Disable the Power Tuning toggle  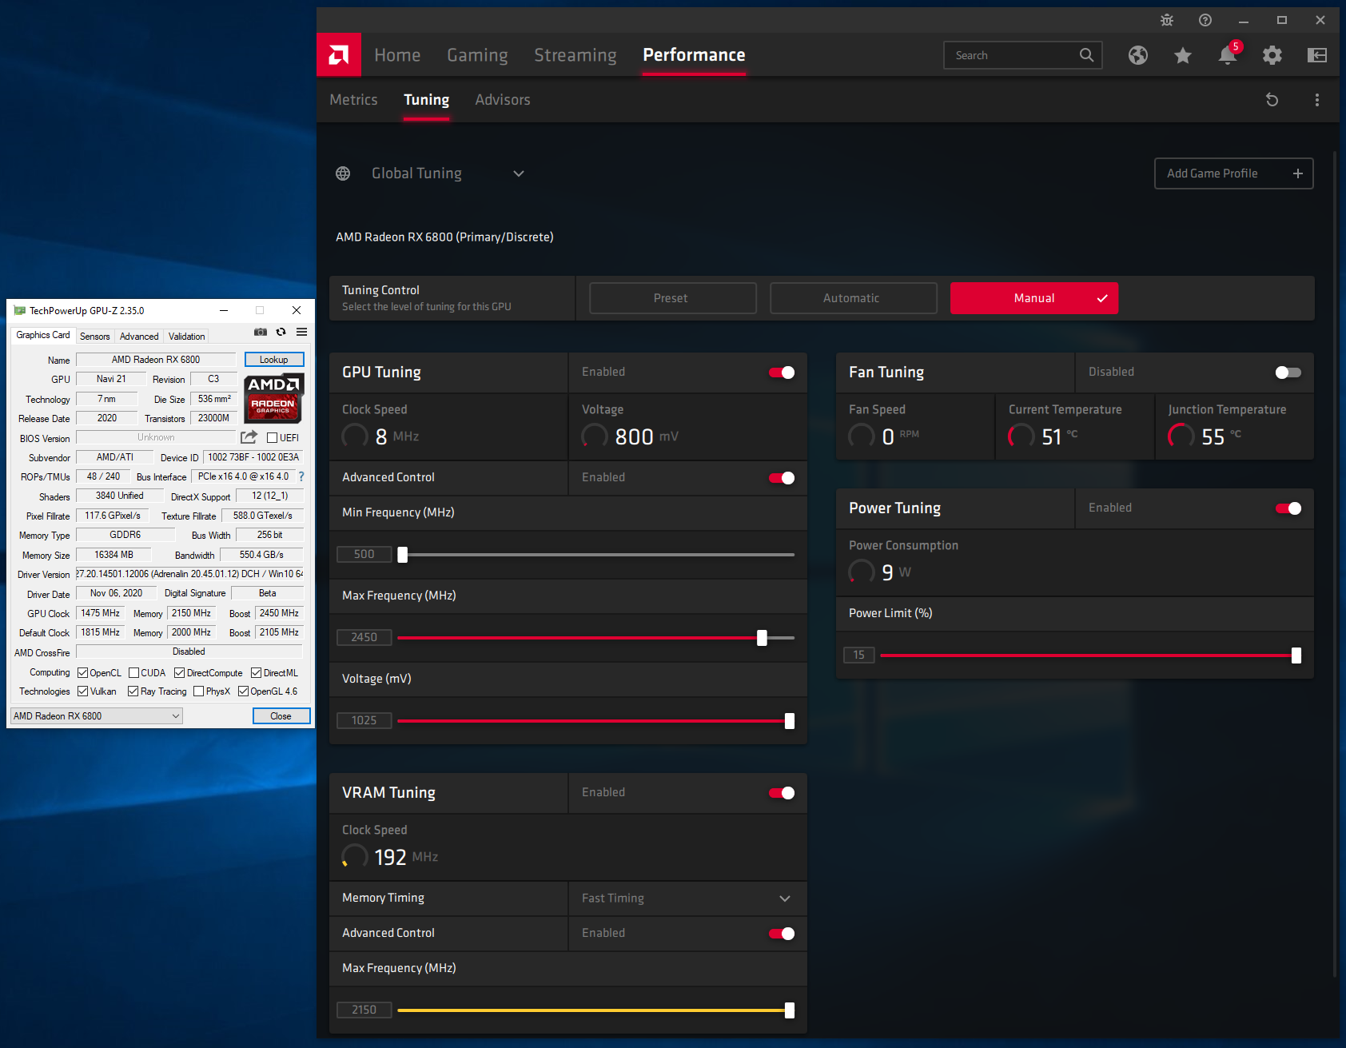[1288, 508]
